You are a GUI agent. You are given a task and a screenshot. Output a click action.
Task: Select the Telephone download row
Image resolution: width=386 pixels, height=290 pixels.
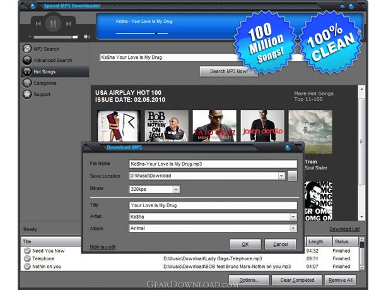coord(190,258)
